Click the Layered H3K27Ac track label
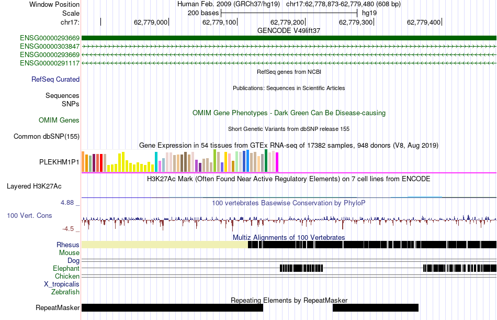 [x=34, y=186]
